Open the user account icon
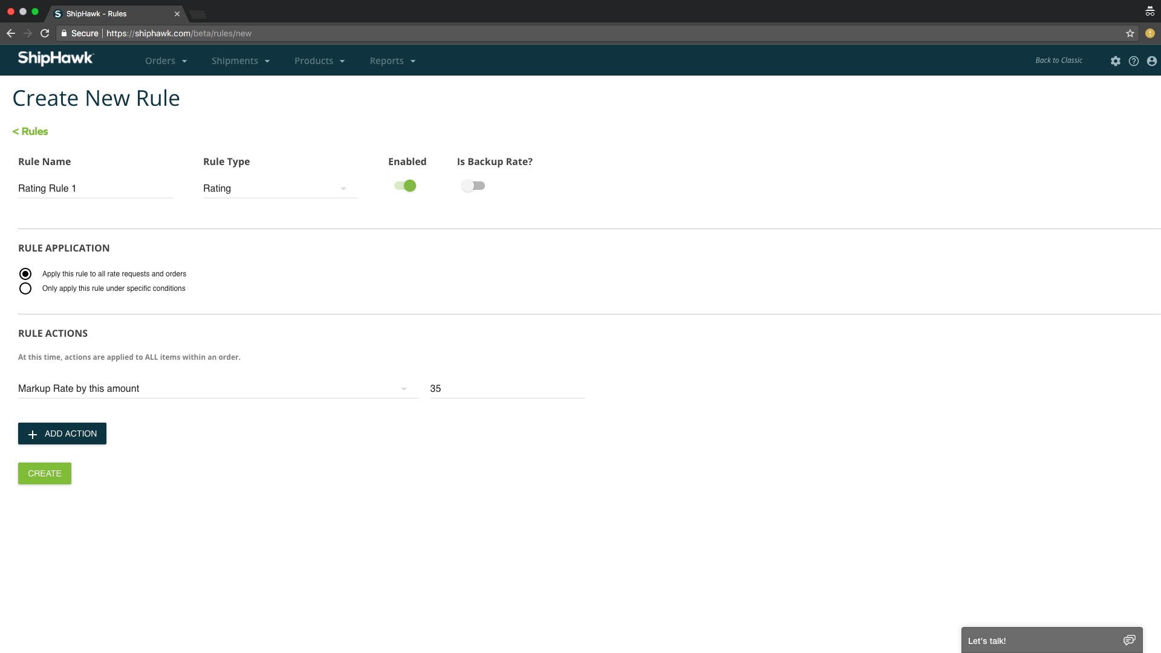The width and height of the screenshot is (1161, 653). [1152, 61]
